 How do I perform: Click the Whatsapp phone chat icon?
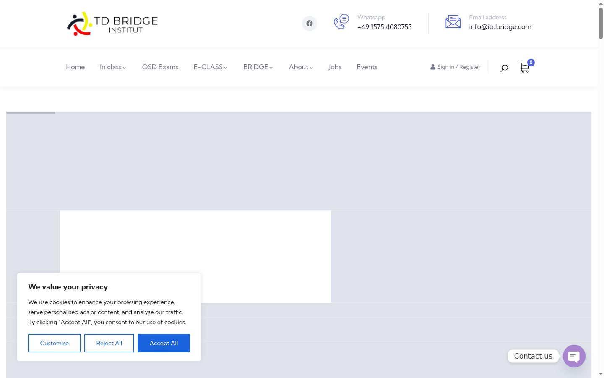[x=341, y=22]
